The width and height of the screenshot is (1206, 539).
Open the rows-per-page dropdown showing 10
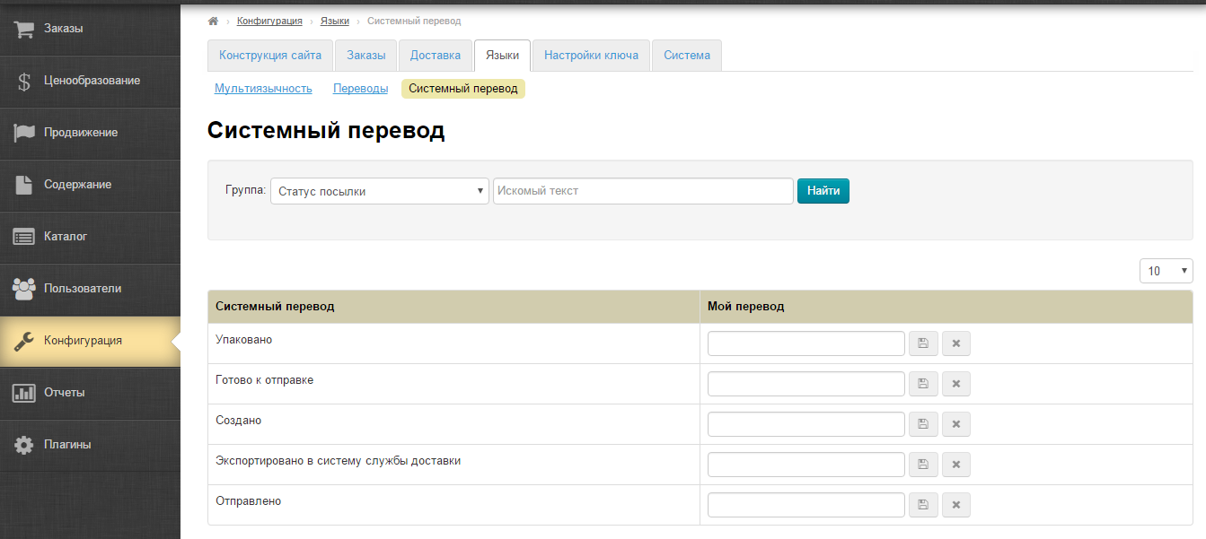tap(1166, 271)
